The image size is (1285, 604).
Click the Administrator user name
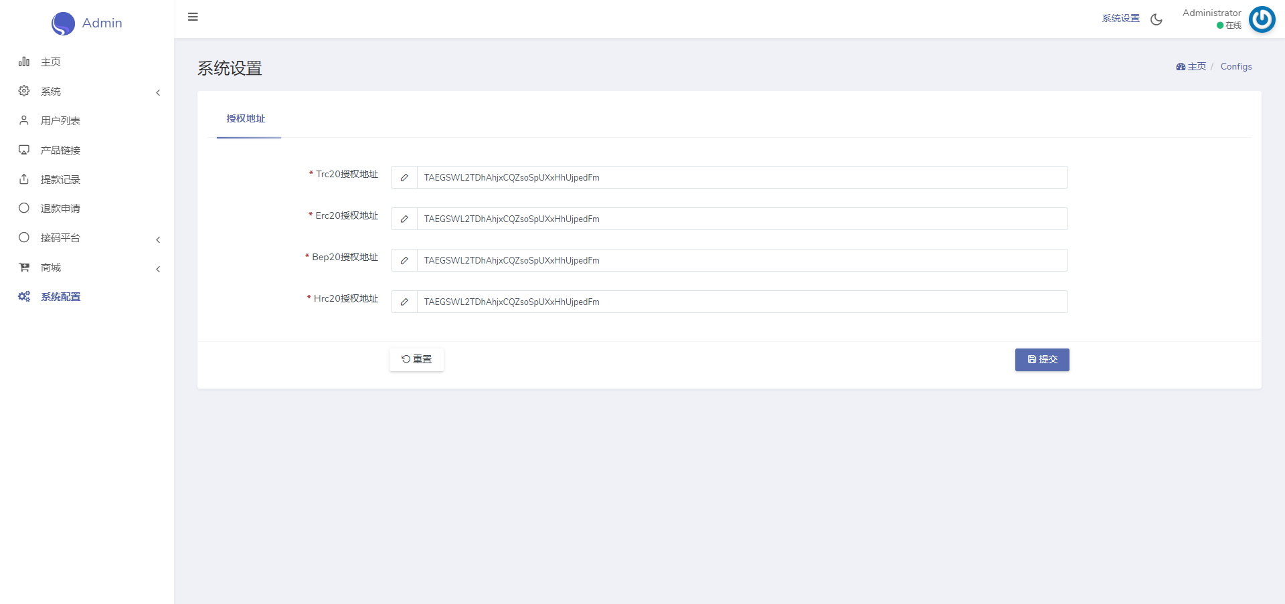[1211, 13]
